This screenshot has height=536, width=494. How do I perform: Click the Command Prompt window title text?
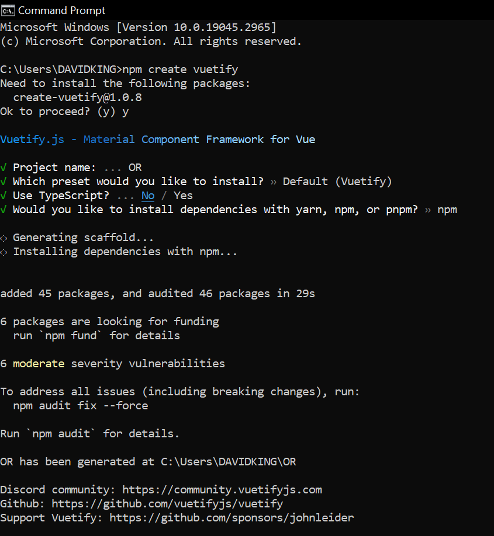click(62, 10)
